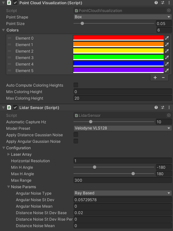Edit the Min H Angle value -180

164,167
